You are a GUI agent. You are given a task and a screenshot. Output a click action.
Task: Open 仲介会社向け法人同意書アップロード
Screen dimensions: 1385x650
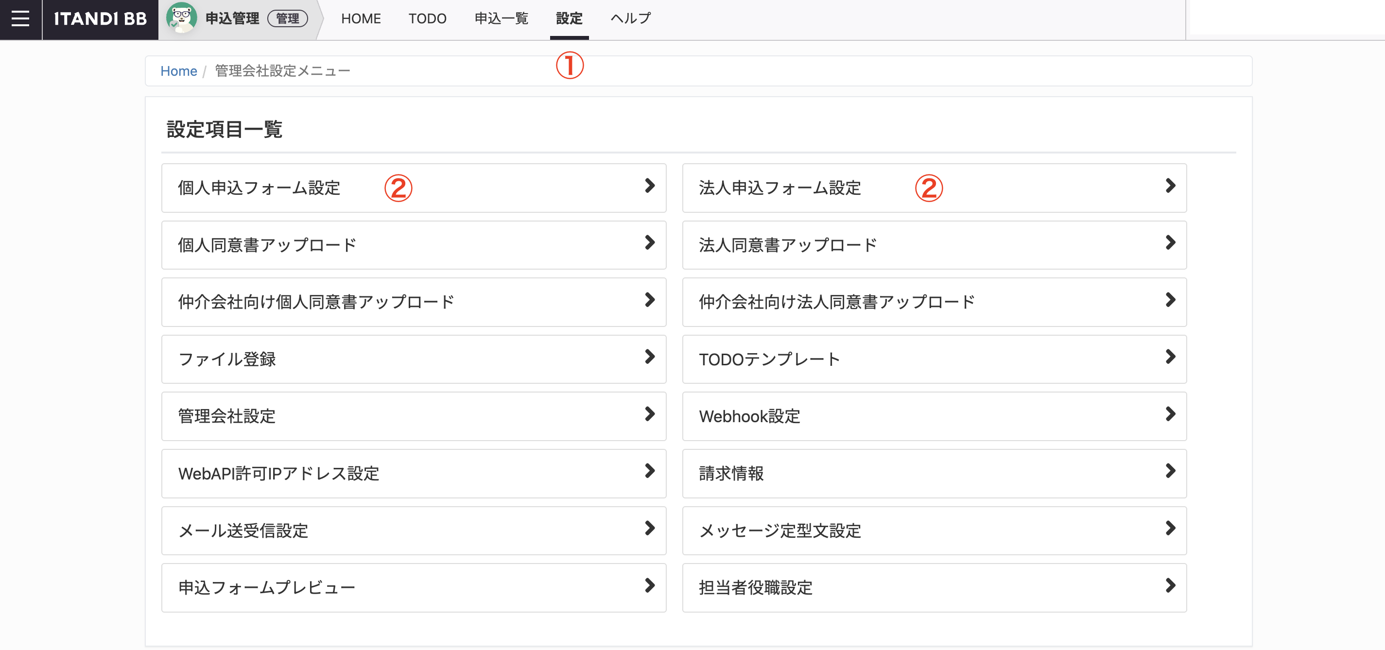(935, 302)
